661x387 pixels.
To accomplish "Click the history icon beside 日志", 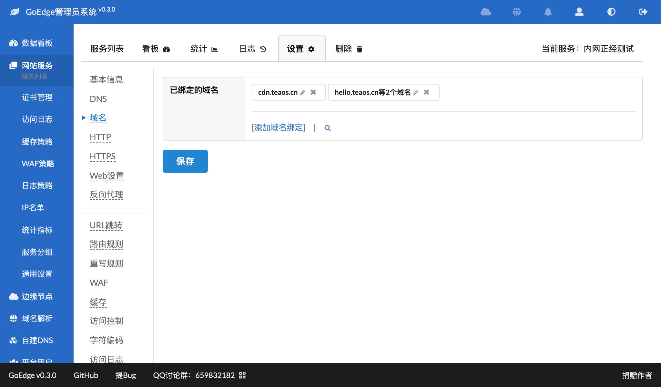I will point(263,49).
